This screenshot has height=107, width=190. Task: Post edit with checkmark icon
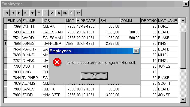click(52, 13)
